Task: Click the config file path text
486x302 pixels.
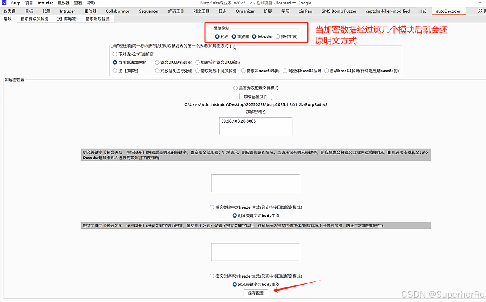Action: [x=256, y=104]
